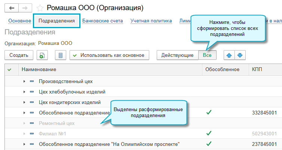Move item up with blue arrow
The height and width of the screenshot is (150, 282).
click(229, 55)
